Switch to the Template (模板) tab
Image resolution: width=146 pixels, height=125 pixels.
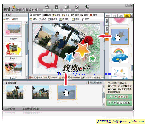[108, 16]
